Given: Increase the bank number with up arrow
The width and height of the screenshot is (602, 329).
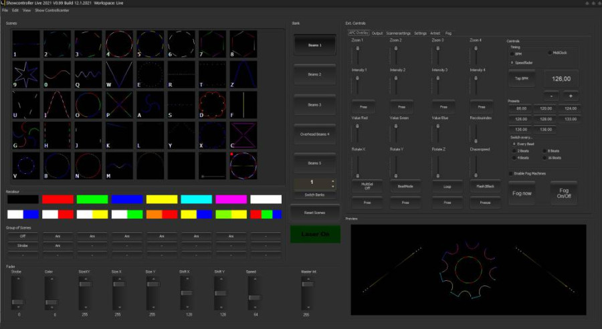Looking at the screenshot, I should (333, 180).
